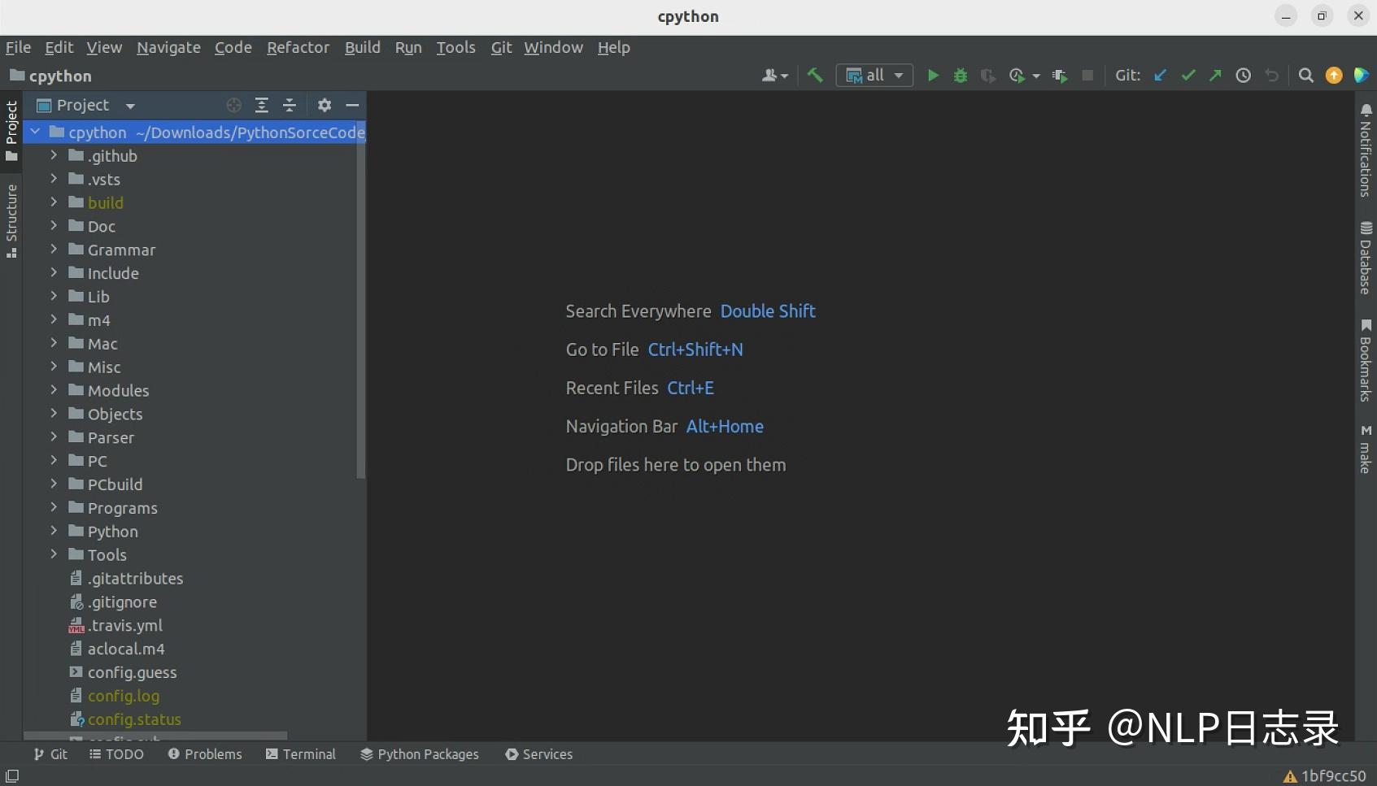The width and height of the screenshot is (1377, 786).
Task: Open the Tools menu
Action: 455,47
